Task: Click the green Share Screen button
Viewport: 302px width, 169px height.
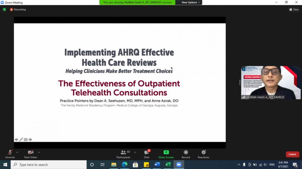Action: 166,154
